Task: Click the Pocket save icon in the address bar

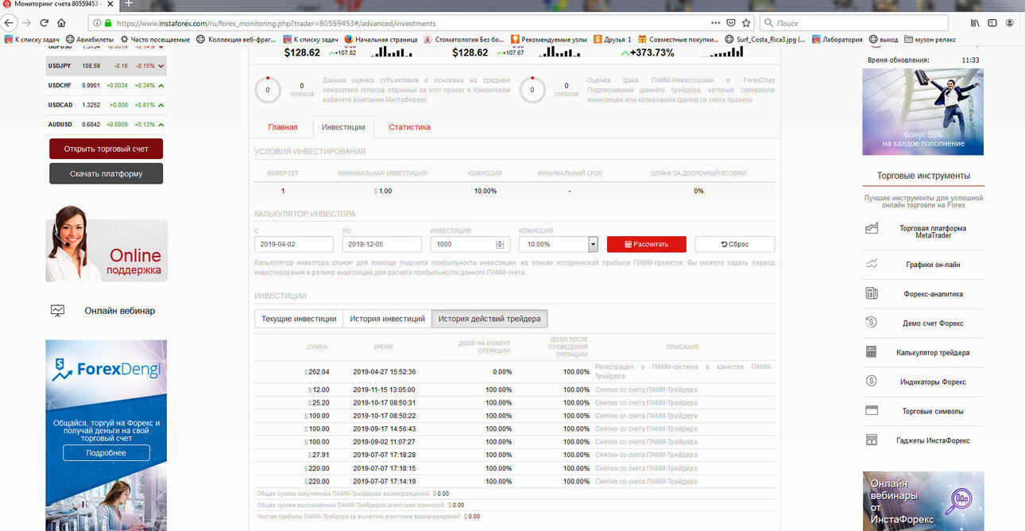Action: [x=732, y=23]
